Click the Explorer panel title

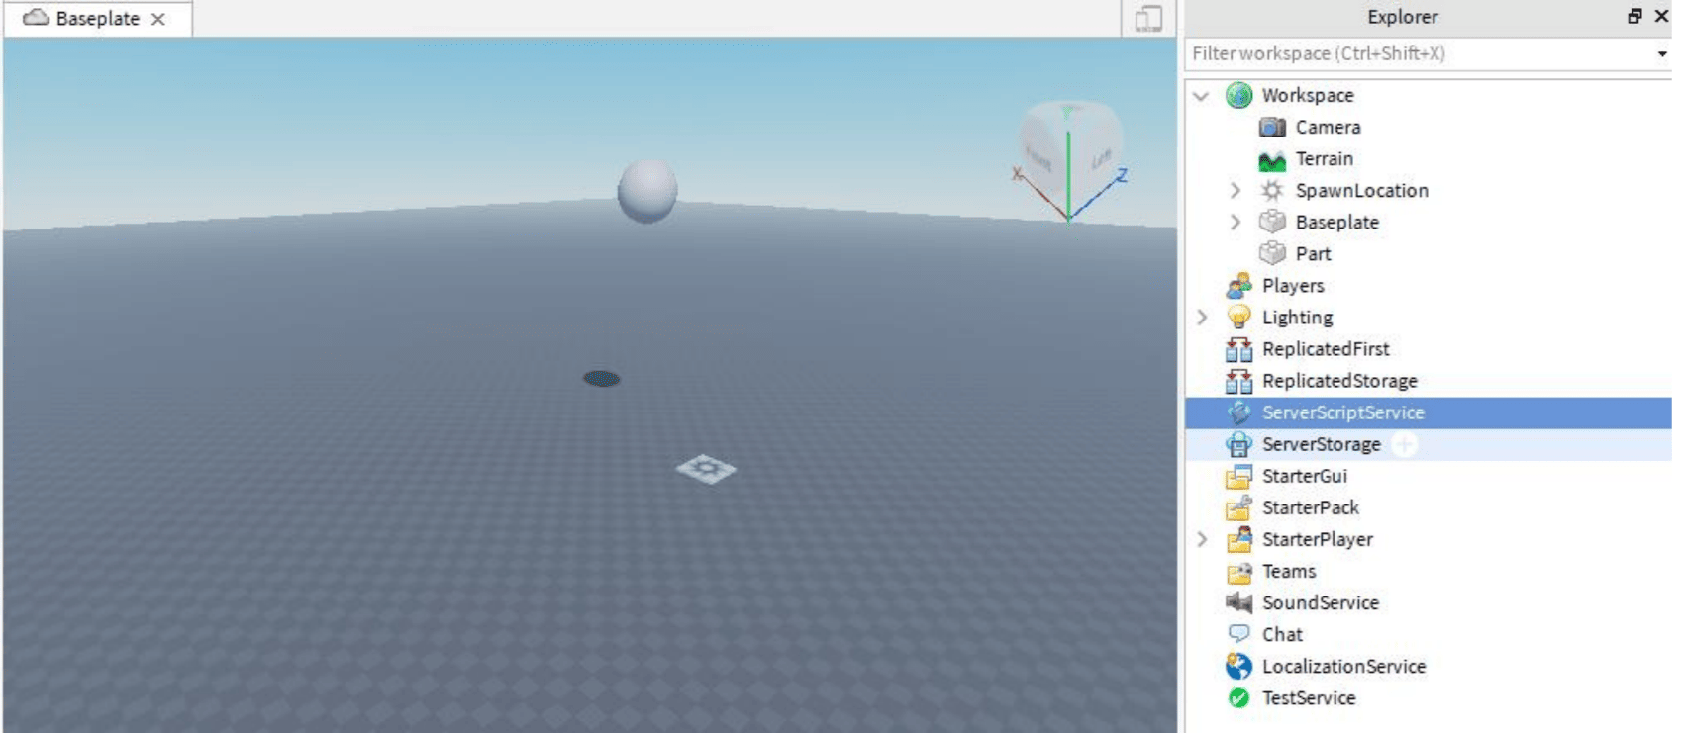(1402, 16)
